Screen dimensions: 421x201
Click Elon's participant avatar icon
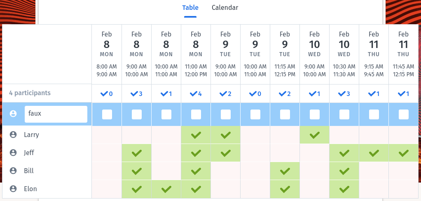click(13, 189)
